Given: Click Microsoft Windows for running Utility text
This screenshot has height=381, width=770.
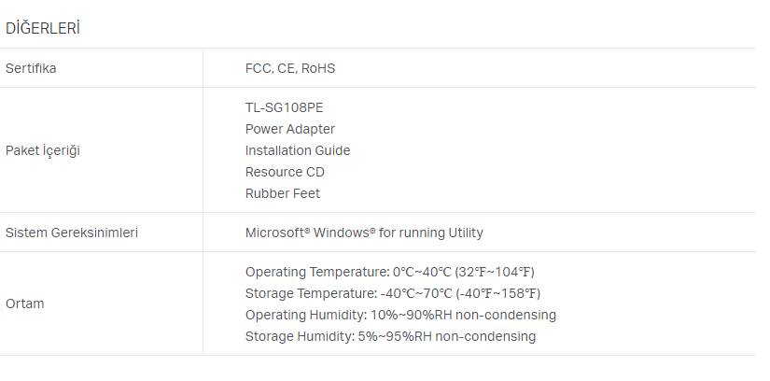Looking at the screenshot, I should [x=364, y=233].
